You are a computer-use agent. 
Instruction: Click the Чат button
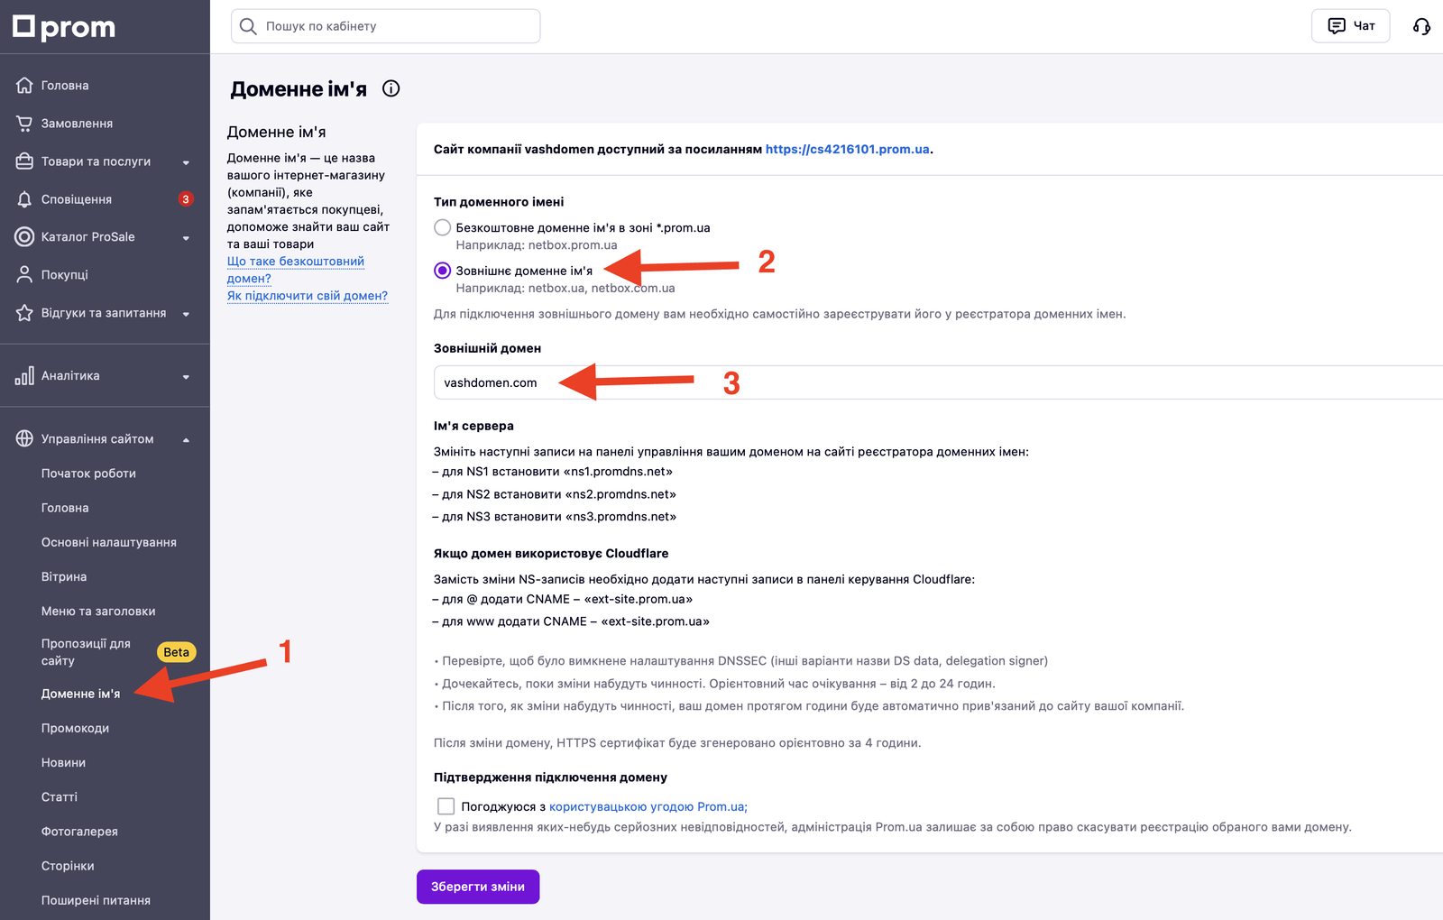click(1350, 26)
